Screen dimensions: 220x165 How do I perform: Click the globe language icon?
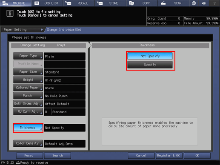coord(194,3)
